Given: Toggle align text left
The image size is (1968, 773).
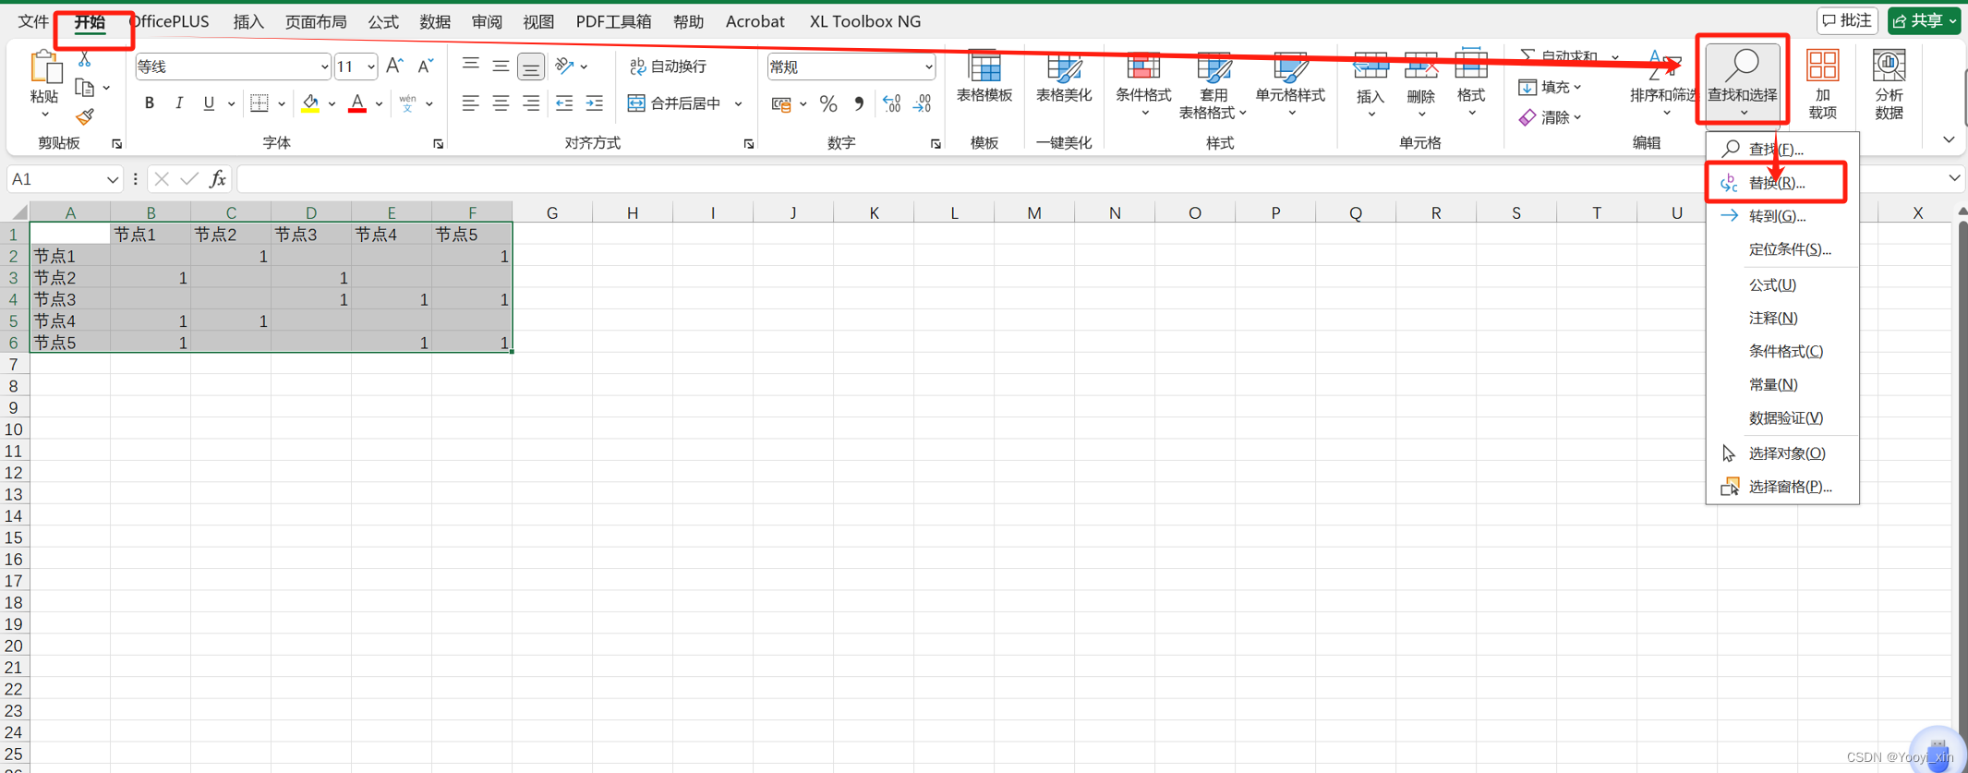Looking at the screenshot, I should (x=470, y=103).
